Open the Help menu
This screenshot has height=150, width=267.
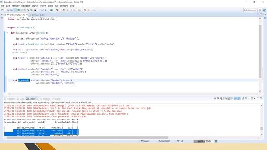72,6
